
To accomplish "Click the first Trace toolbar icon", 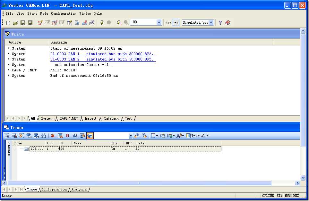I will [x=7, y=136].
